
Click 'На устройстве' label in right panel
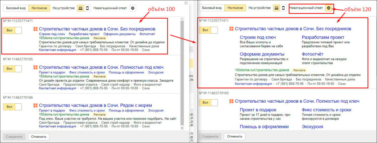click(x=260, y=8)
